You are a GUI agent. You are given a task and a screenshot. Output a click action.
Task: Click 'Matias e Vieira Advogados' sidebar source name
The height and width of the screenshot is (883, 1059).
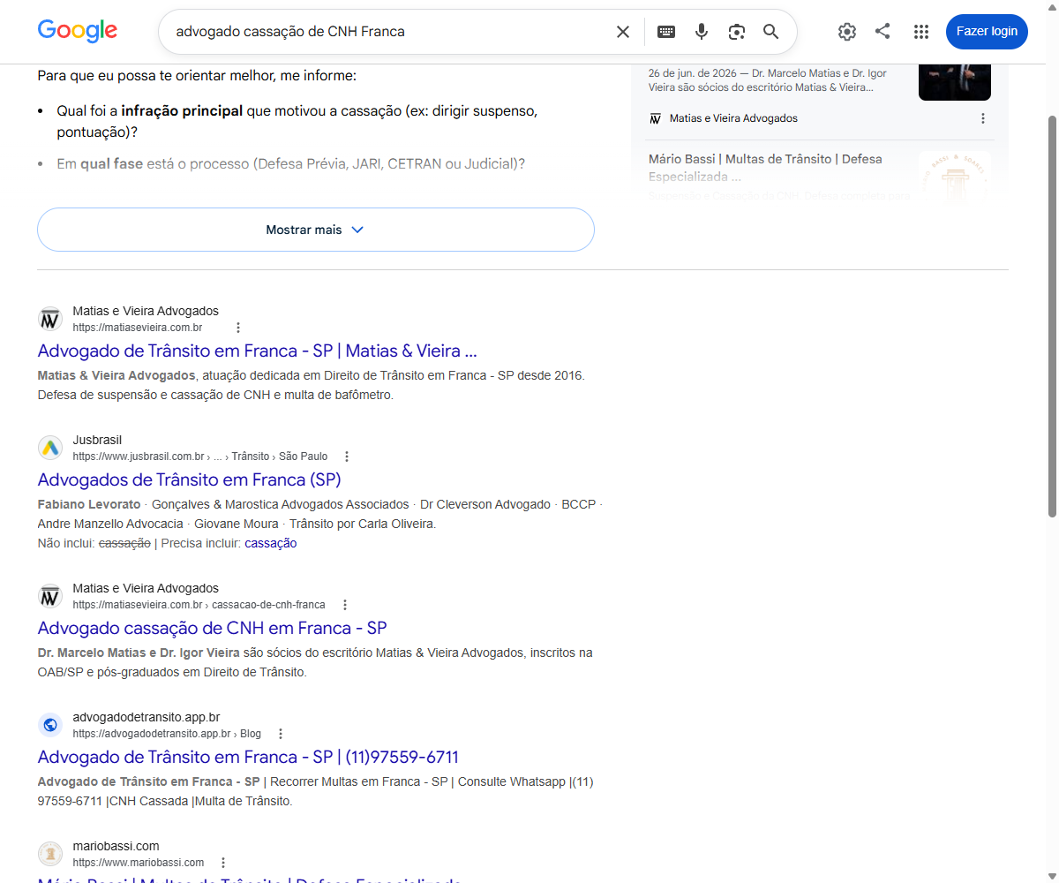click(x=733, y=118)
